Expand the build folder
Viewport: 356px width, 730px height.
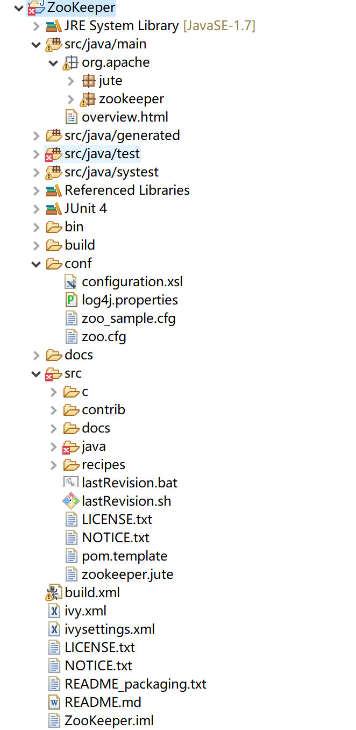point(36,245)
